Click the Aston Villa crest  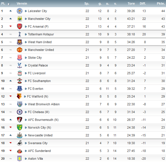tap(20, 159)
